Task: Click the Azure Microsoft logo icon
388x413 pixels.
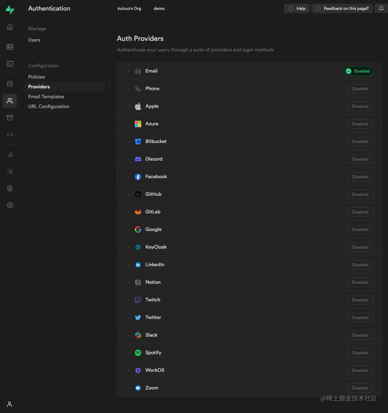Action: point(138,124)
